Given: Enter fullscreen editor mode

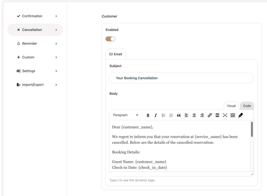Looking at the screenshot, I should (225, 115).
